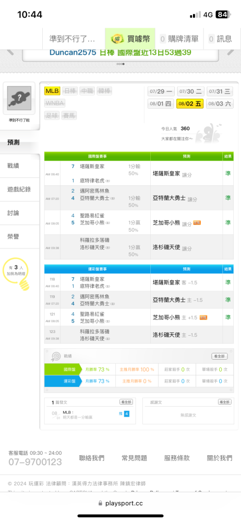Go to previous banner with left arrow
The width and height of the screenshot is (241, 522).
pyautogui.click(x=10, y=52)
